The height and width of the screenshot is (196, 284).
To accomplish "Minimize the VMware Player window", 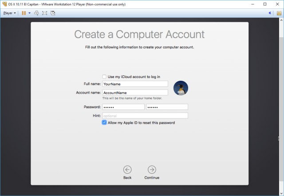I will click(252, 4).
